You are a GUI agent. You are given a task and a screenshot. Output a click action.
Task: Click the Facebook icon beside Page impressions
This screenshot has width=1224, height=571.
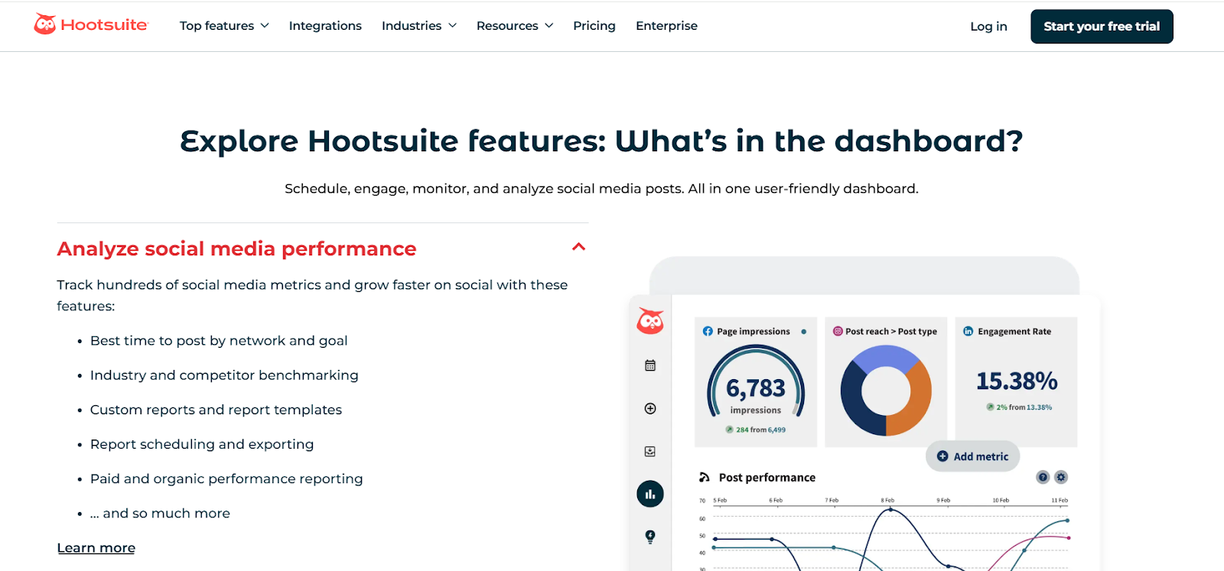[708, 331]
